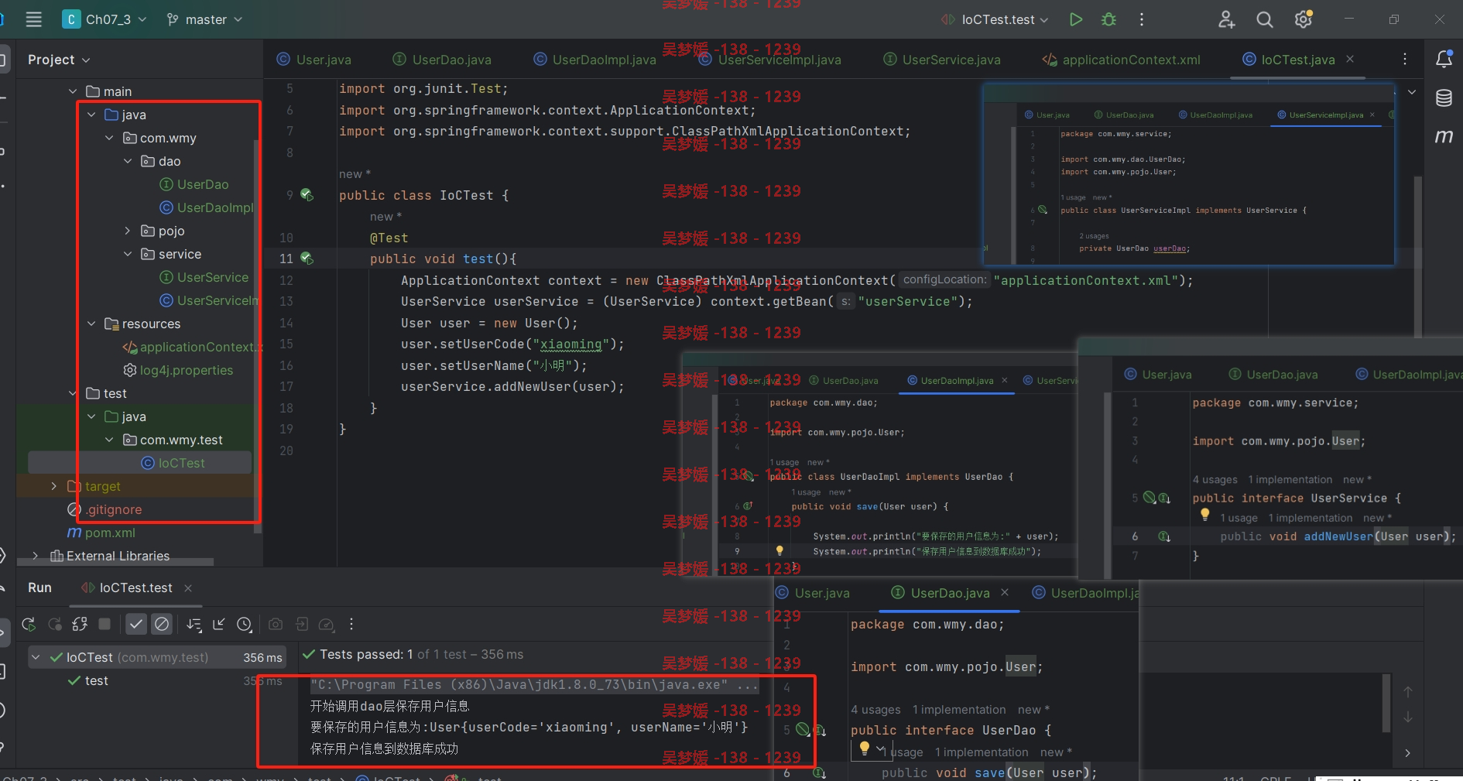The width and height of the screenshot is (1463, 781).
Task: Click run gutter icon beside test method
Action: pos(307,259)
